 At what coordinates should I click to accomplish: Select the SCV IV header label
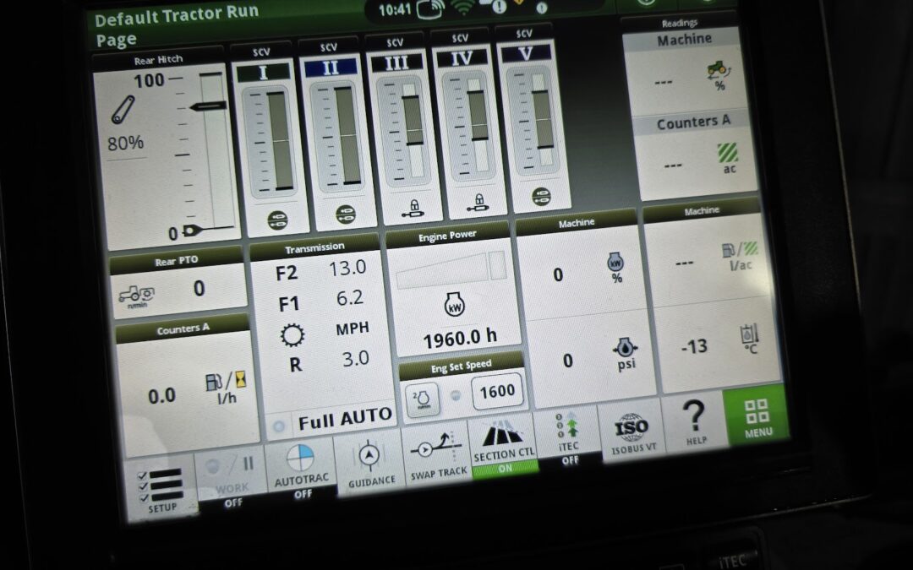462,58
